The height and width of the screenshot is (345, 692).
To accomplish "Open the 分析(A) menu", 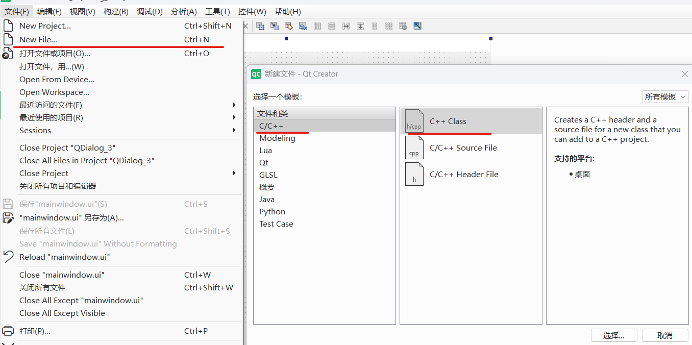I will point(184,11).
